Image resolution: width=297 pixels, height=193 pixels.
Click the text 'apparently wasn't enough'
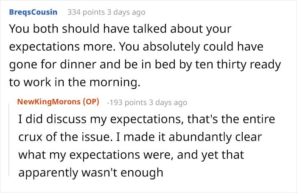click(x=90, y=172)
